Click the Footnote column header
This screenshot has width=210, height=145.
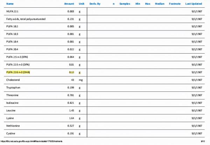tap(175, 4)
